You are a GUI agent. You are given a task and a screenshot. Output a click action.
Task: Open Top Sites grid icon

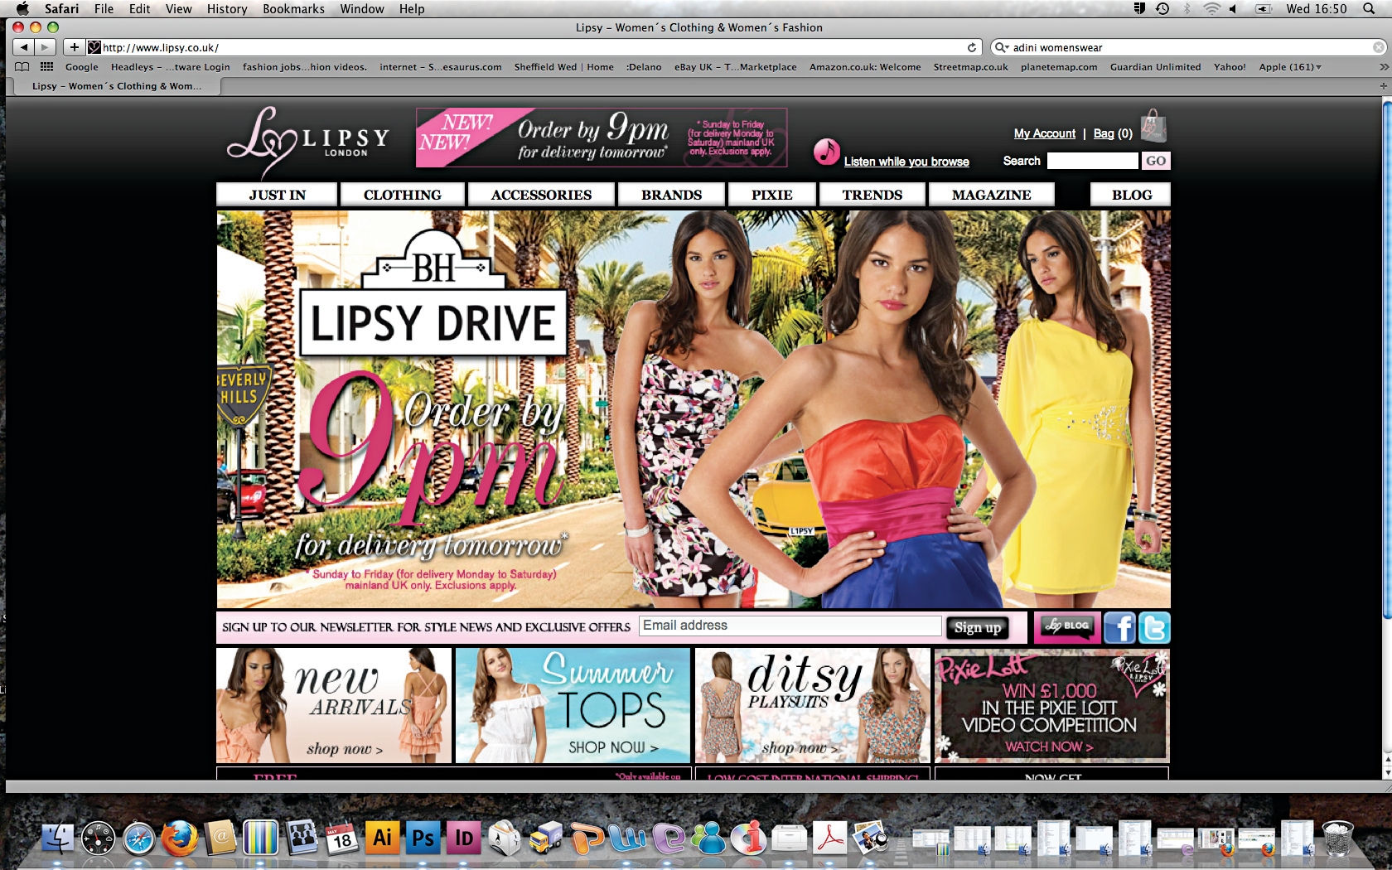coord(47,67)
